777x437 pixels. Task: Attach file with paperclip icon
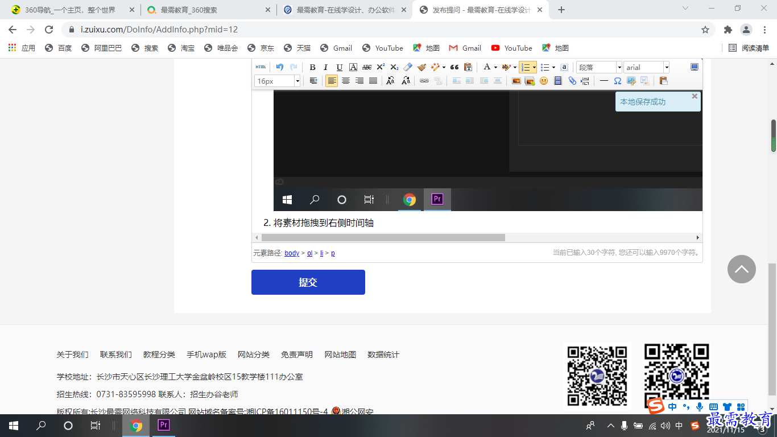coord(572,81)
